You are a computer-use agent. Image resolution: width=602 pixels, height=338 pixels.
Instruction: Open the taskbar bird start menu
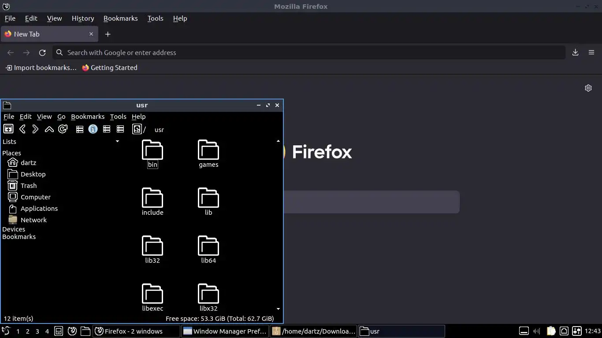click(x=6, y=331)
